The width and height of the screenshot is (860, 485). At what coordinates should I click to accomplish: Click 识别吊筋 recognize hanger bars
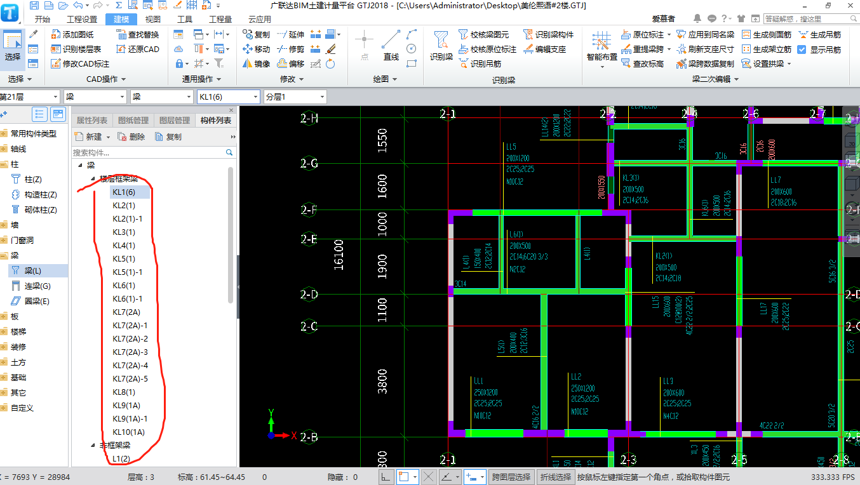click(480, 63)
